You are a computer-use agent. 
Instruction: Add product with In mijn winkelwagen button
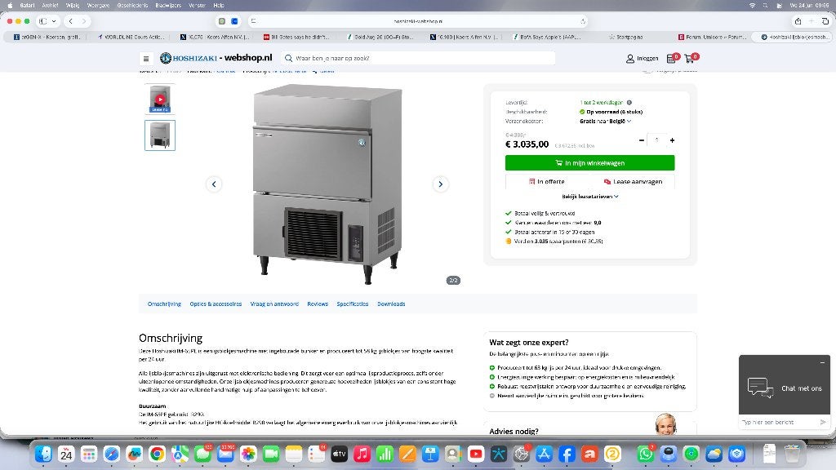(589, 163)
